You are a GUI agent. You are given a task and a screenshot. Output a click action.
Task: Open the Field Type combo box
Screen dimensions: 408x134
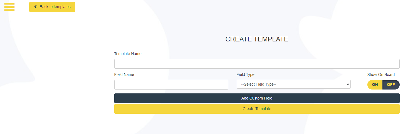(293, 84)
